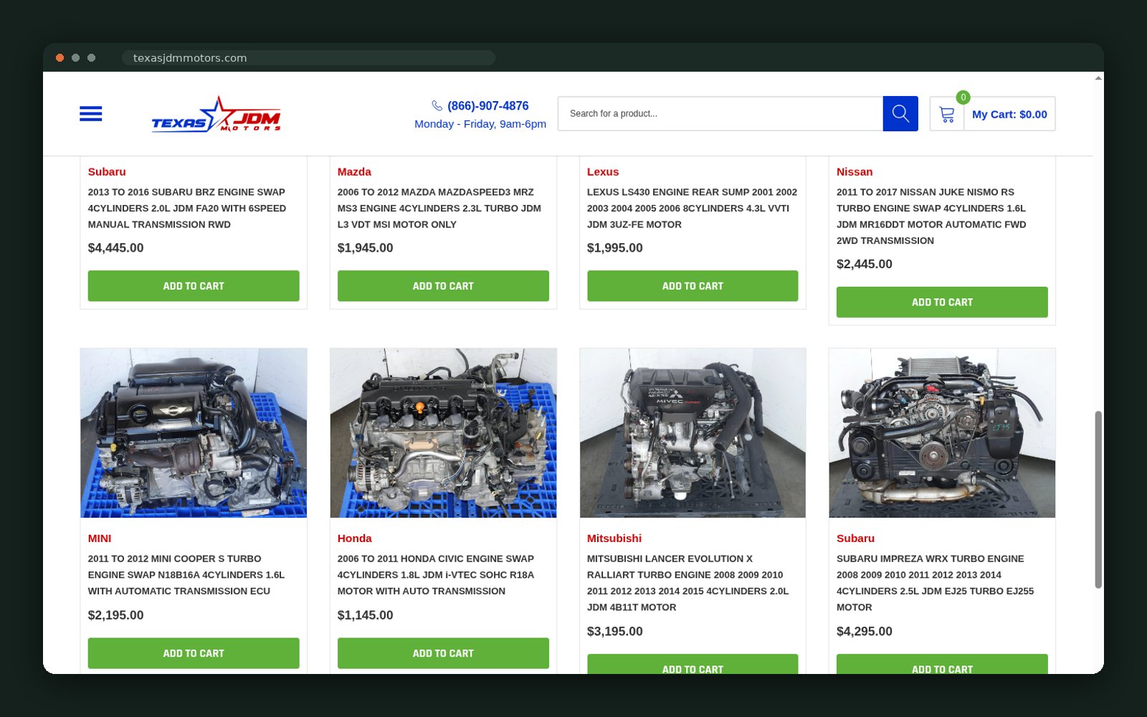Click the MINI brand link
The height and width of the screenshot is (717, 1147).
point(100,538)
